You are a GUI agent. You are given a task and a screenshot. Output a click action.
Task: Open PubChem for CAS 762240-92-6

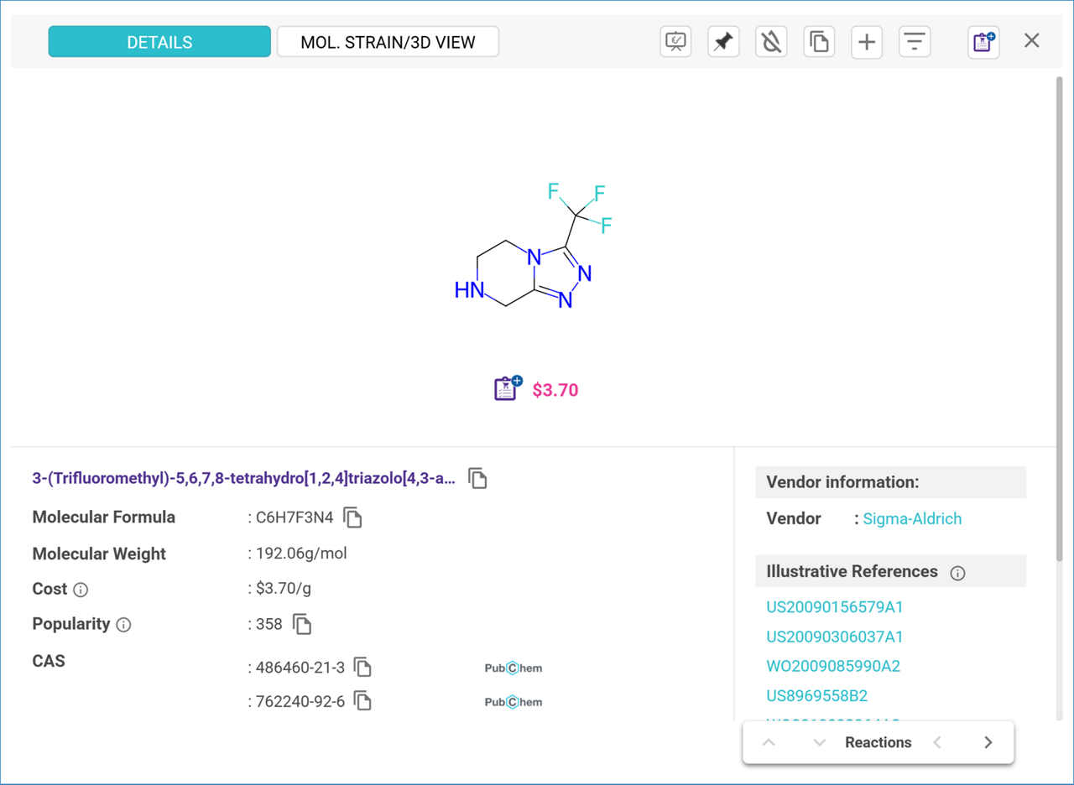pos(514,702)
